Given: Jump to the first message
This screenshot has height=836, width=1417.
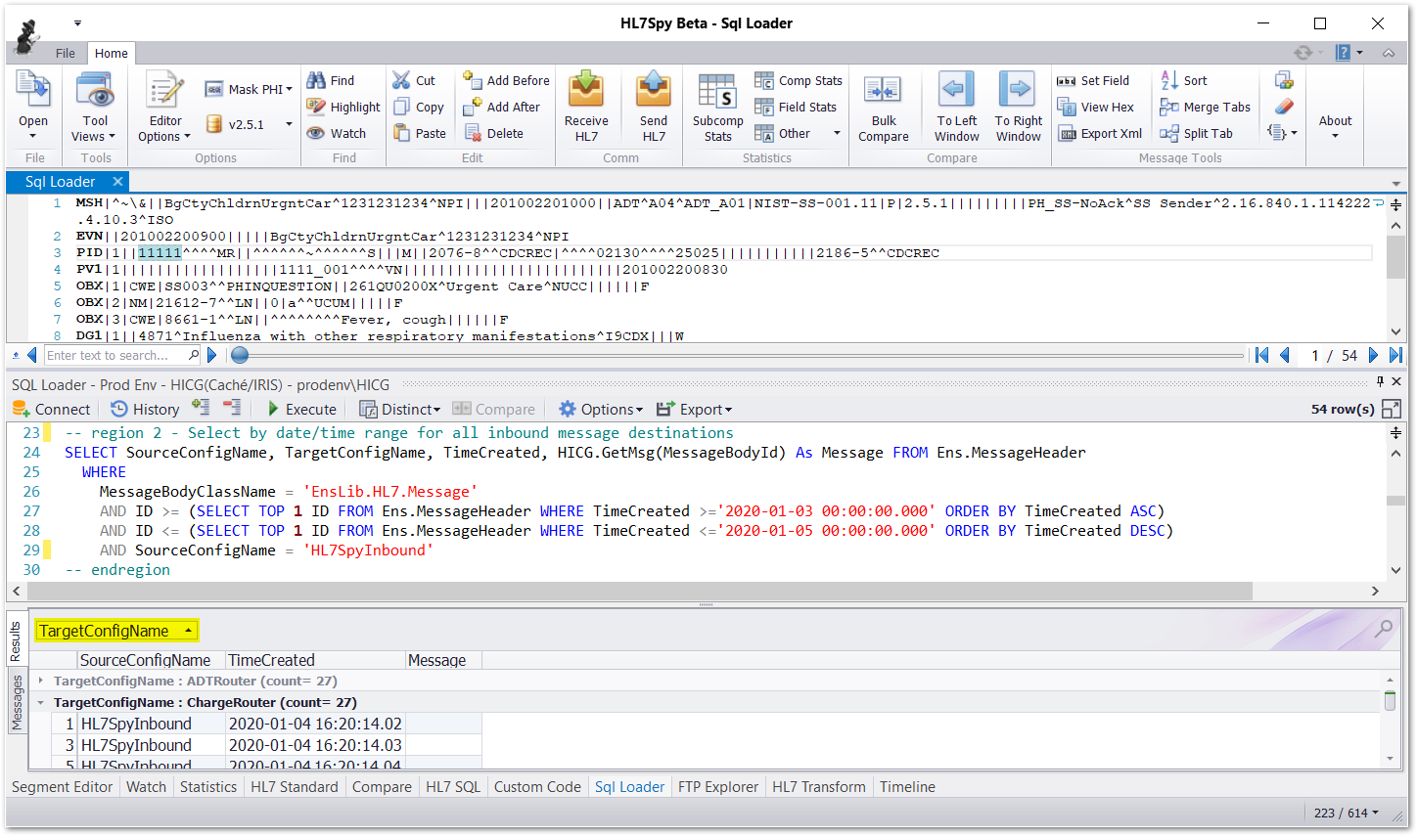Looking at the screenshot, I should pyautogui.click(x=1261, y=355).
